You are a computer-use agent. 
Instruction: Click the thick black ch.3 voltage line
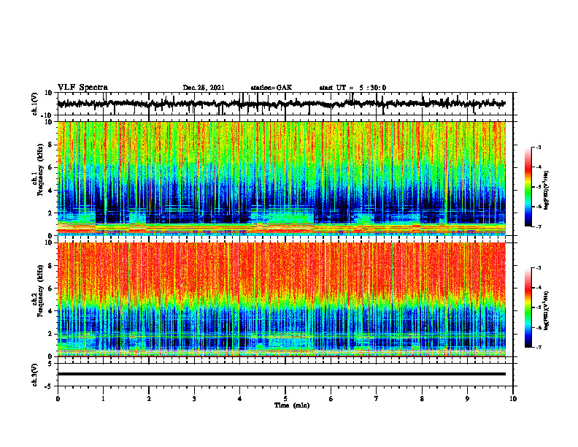(281, 374)
